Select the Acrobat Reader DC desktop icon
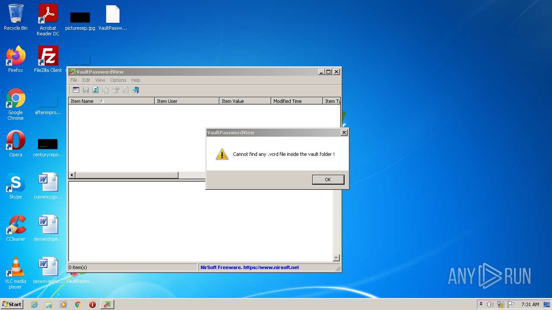 pos(48,20)
